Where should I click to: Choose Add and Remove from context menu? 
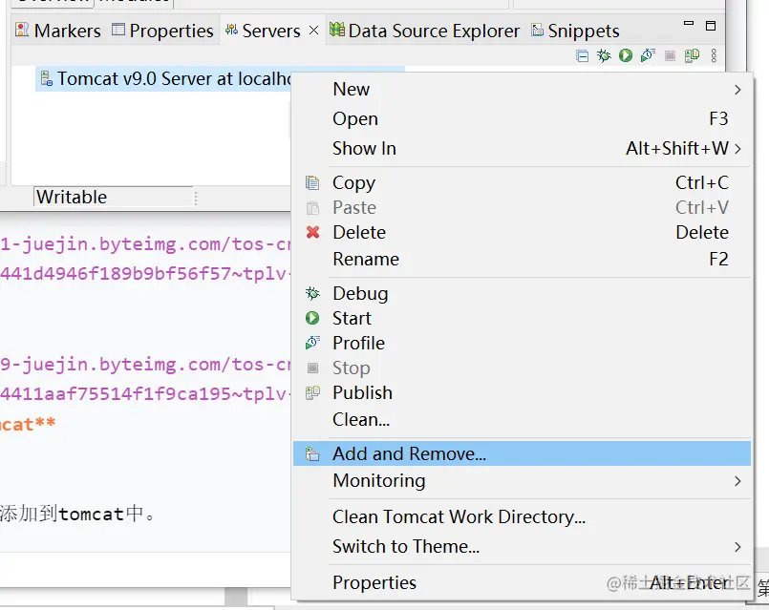coord(409,454)
